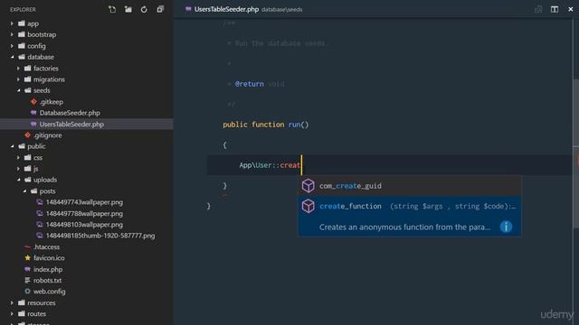The height and width of the screenshot is (325, 579).
Task: Collapse all folders in Explorer
Action: click(160, 9)
